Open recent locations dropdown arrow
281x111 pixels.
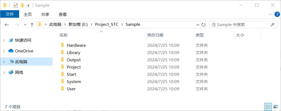click(x=25, y=25)
